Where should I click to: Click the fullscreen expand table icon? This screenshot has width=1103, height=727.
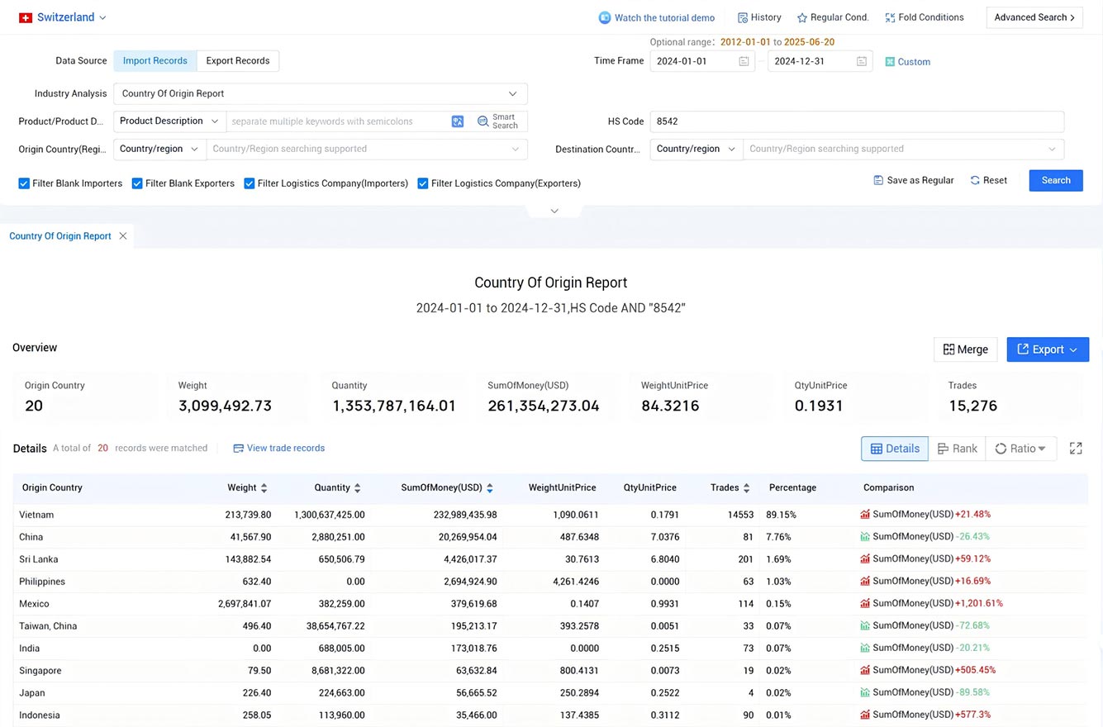[1076, 448]
